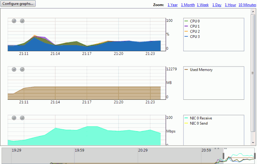This screenshot has height=164, width=257.
Task: Select NIC 0 Receive in the legend
Action: [198, 118]
